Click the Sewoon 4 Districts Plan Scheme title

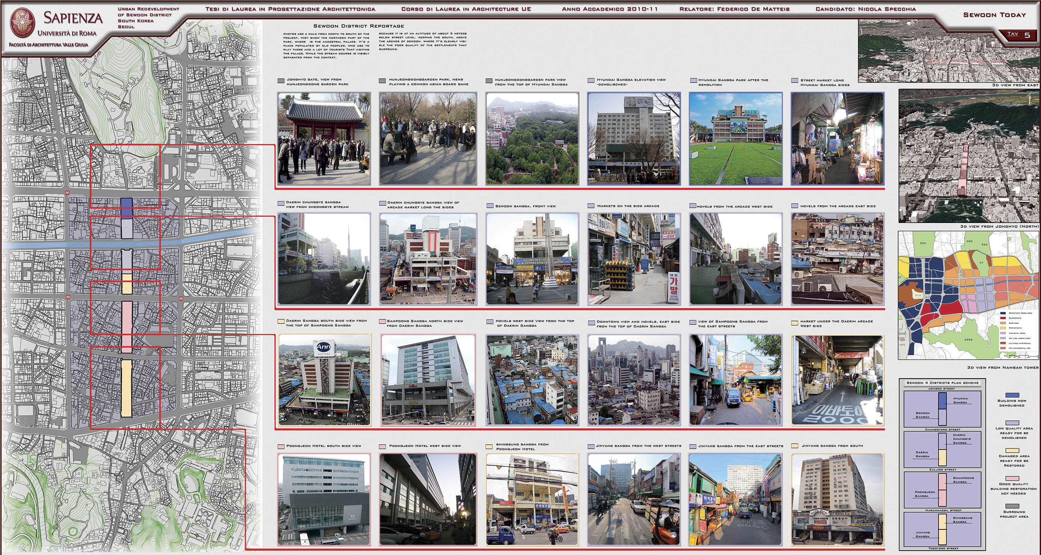(942, 383)
